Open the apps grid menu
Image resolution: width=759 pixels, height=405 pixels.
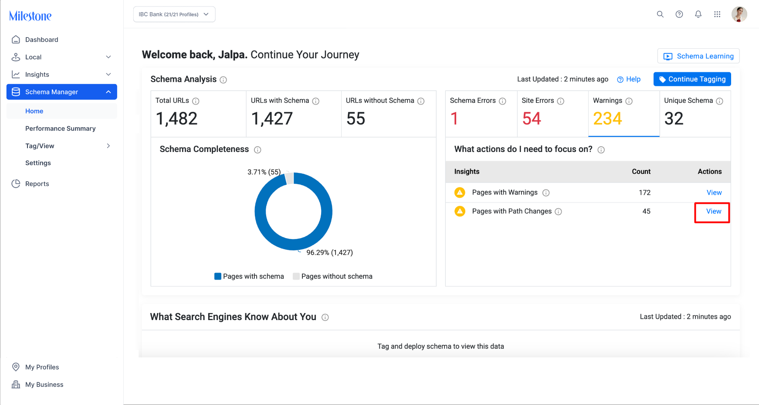tap(717, 14)
